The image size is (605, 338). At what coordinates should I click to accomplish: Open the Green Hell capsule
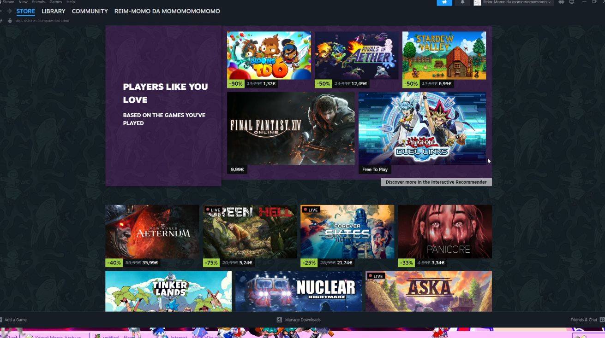pyautogui.click(x=250, y=232)
